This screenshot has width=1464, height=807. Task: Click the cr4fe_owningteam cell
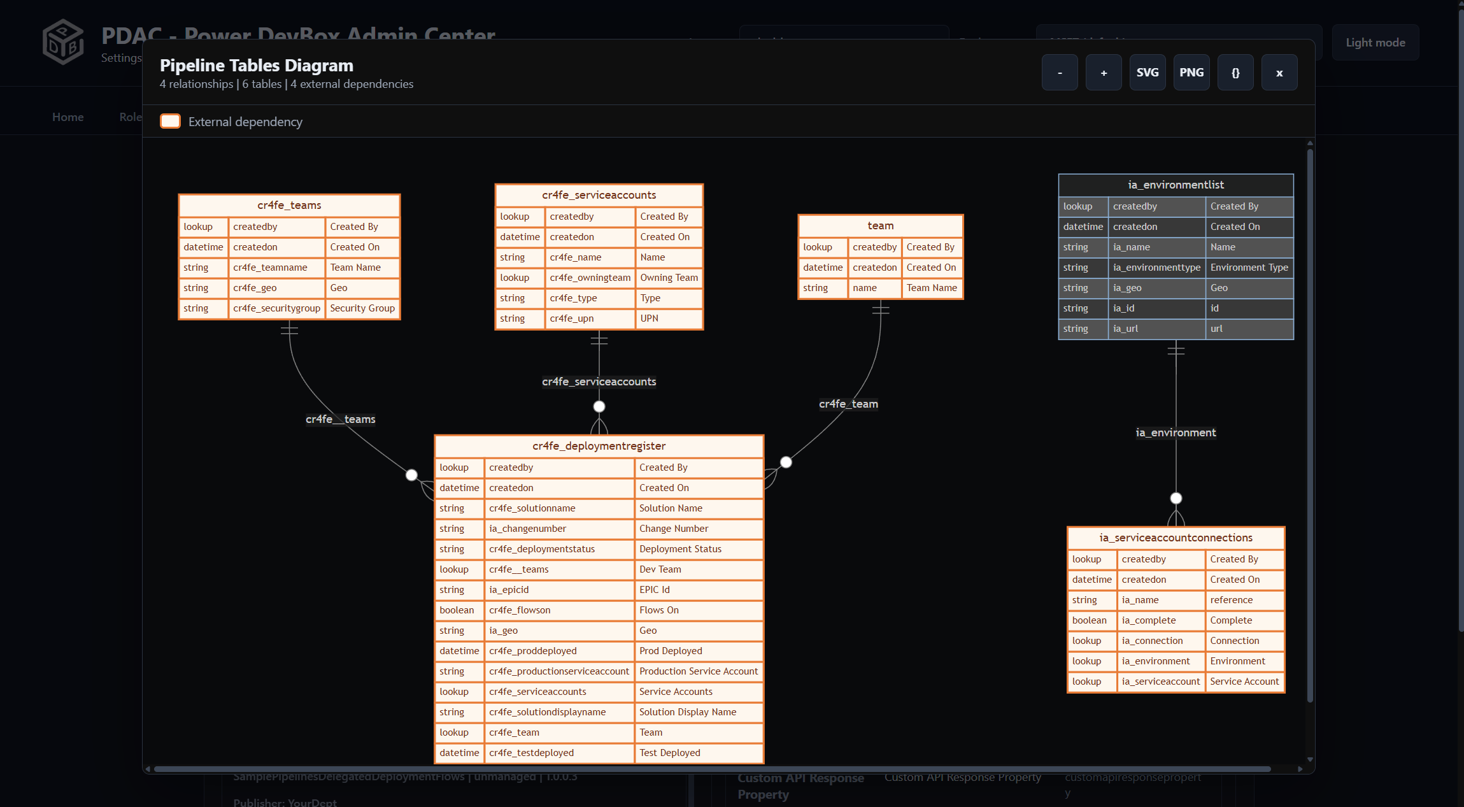pyautogui.click(x=590, y=278)
